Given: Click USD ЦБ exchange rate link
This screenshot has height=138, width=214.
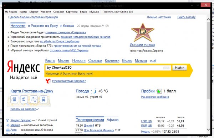Looking at the screenshot, I should [147, 121].
